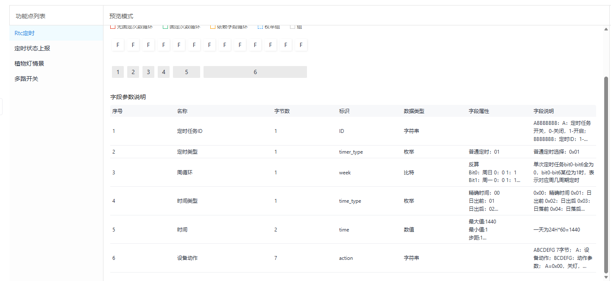Open the 多路开关 list entry
Viewport: 611px width, 281px height.
point(26,79)
